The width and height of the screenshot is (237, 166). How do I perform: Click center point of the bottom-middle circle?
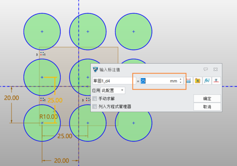[88, 123]
